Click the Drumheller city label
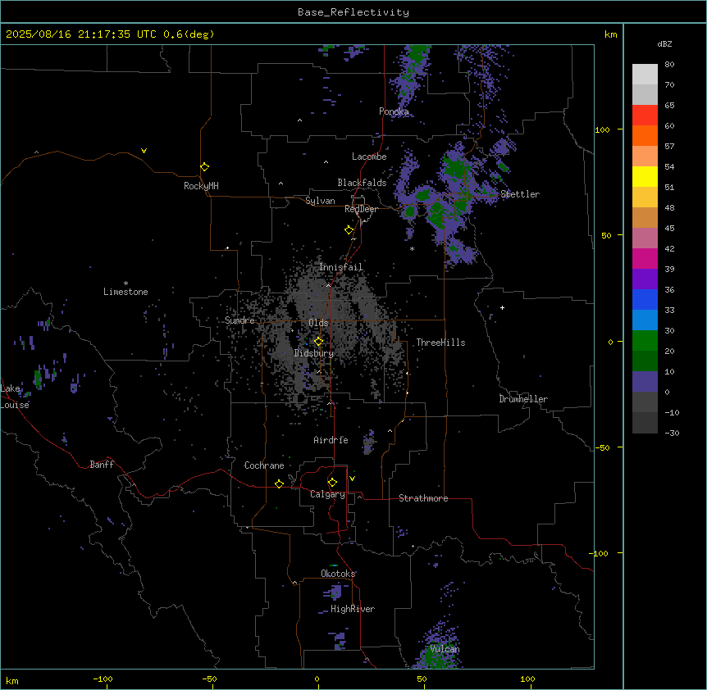Viewport: 707px width, 690px height. [523, 399]
